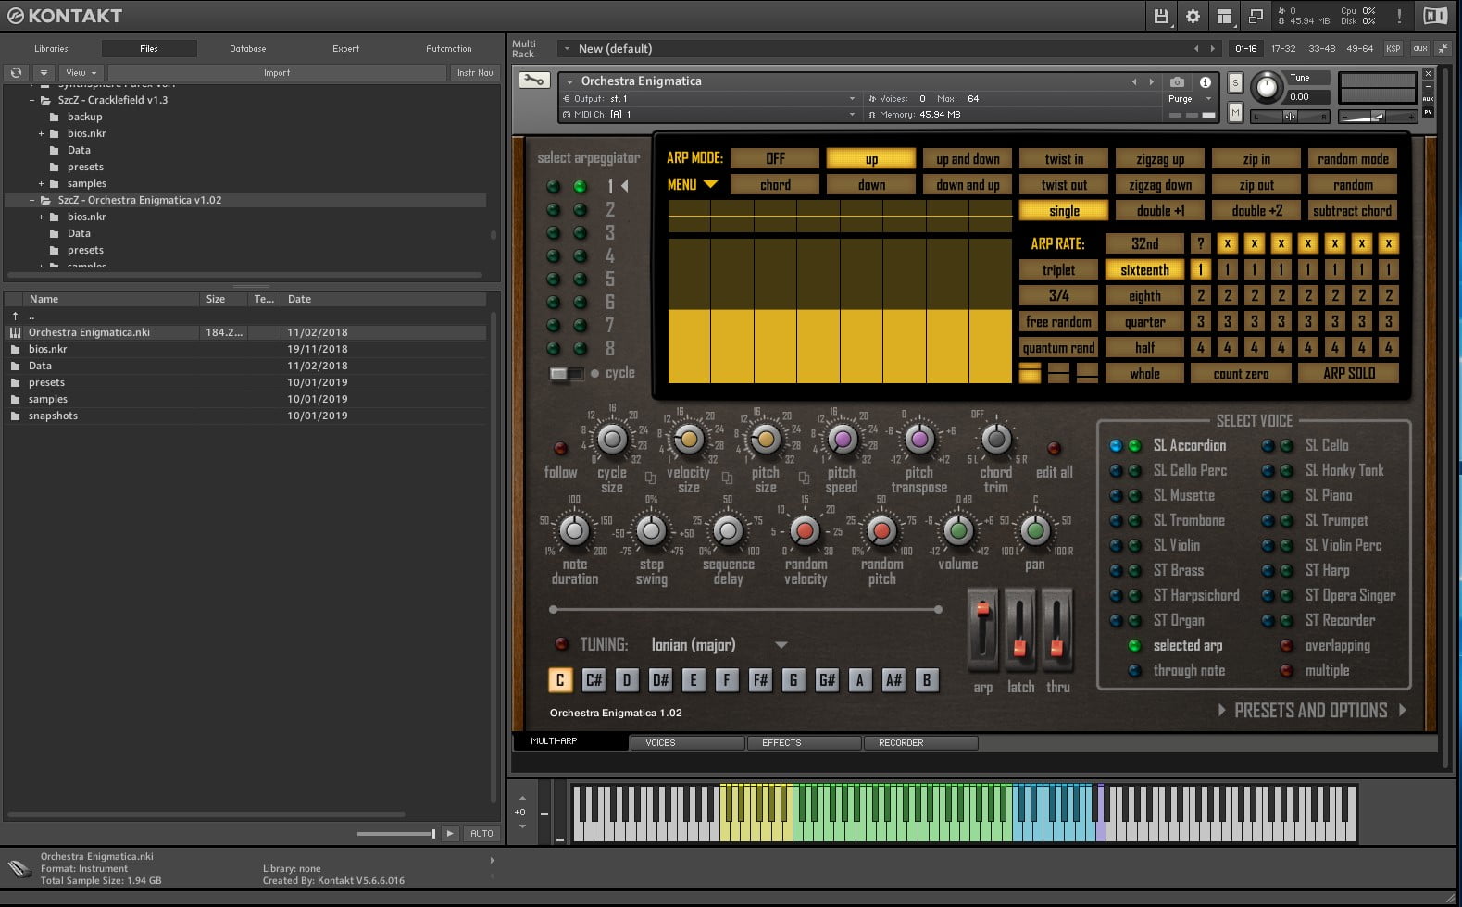Enable the TUNING LED
Viewport: 1462px width, 907px height.
pyautogui.click(x=561, y=644)
